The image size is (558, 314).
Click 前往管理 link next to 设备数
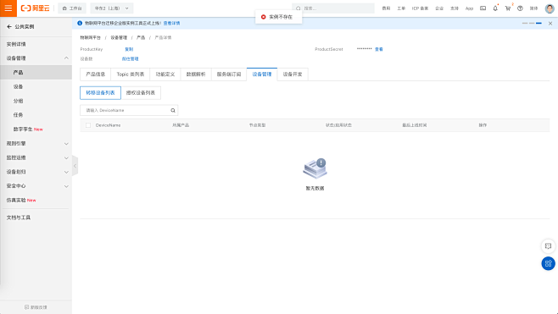130,59
